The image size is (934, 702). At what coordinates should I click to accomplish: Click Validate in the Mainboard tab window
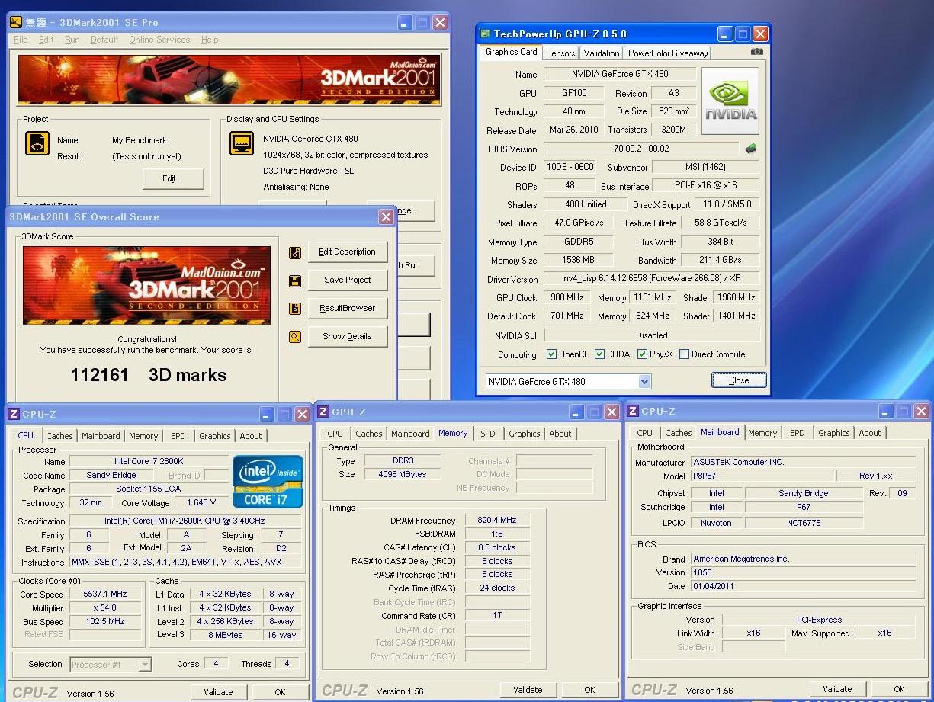837,689
